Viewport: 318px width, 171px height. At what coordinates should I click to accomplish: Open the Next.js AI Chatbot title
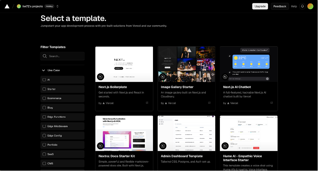coord(237,87)
